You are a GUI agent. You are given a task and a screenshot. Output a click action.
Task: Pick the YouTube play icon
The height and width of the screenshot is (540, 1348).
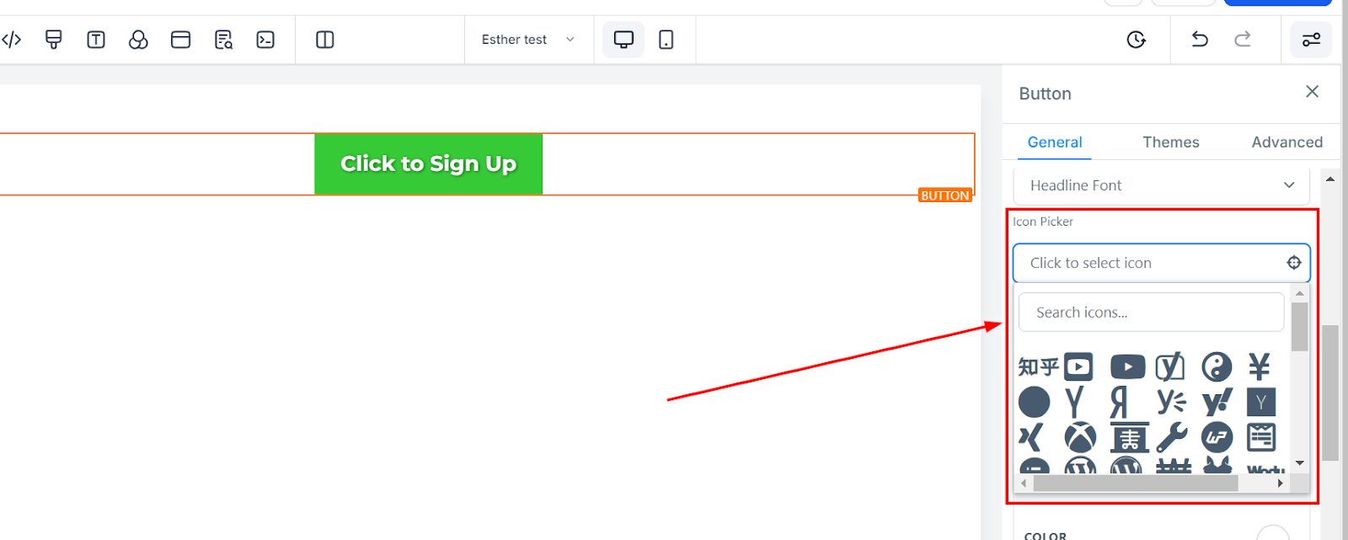[1127, 366]
